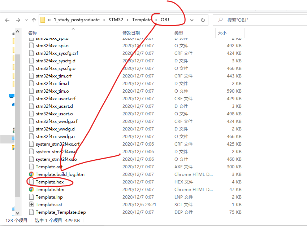This screenshot has width=307, height=226.
Task: Expand hidden path with double chevron
Action: pyautogui.click(x=49, y=20)
